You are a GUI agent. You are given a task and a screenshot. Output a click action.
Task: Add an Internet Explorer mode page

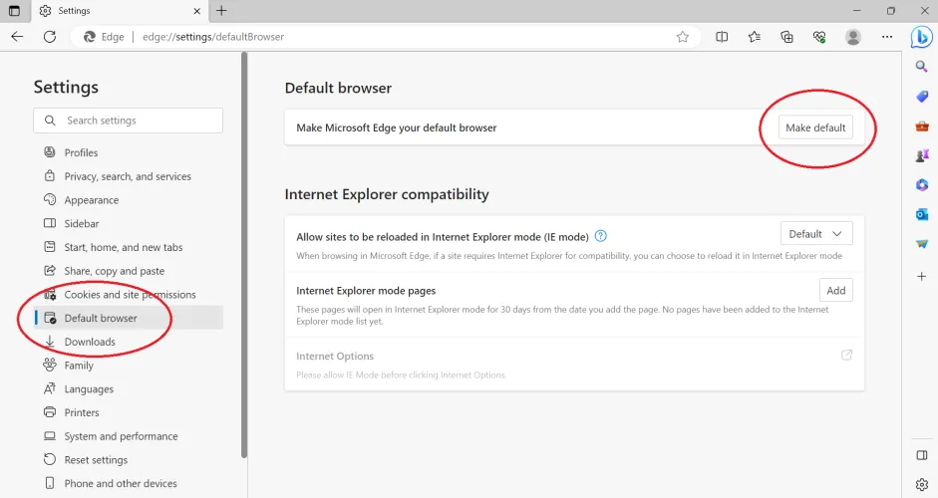[835, 291]
